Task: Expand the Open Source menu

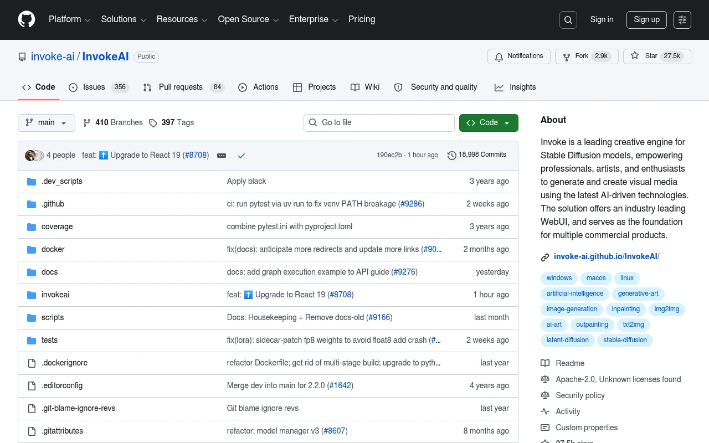Action: [248, 19]
